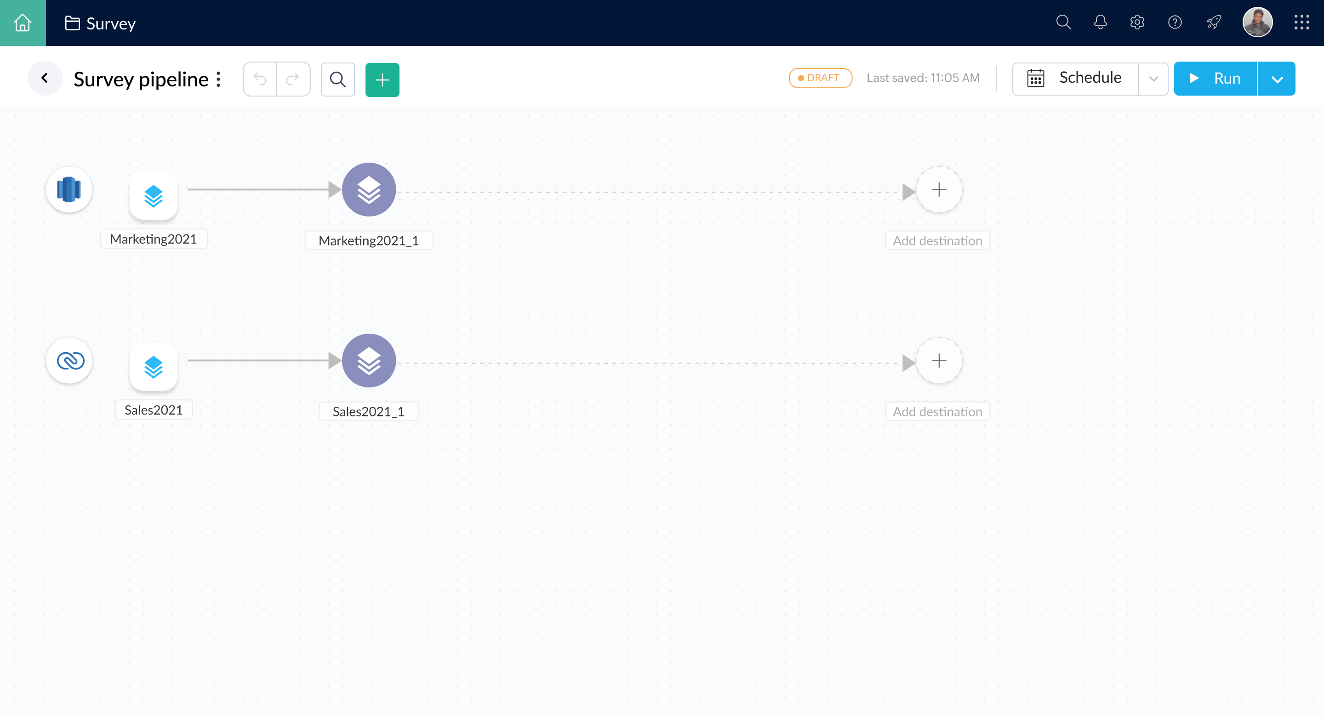Click green plus add button
The height and width of the screenshot is (717, 1324).
coord(382,80)
